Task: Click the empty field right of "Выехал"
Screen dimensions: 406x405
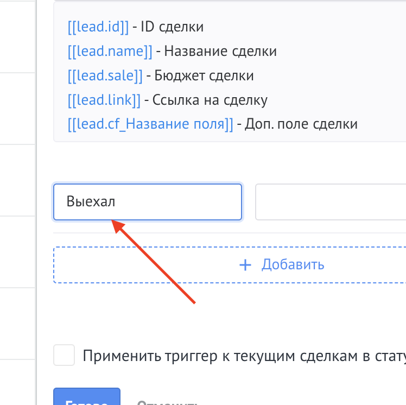Action: tap(330, 202)
